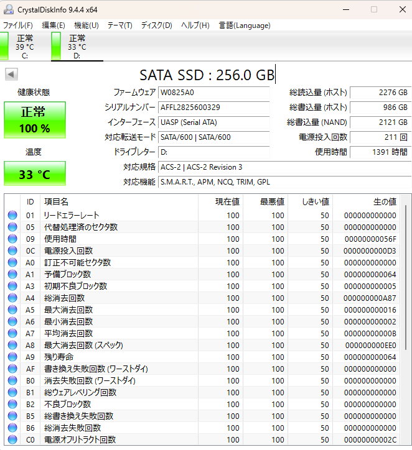Click the SATA SSD : 256.0 GB title
Viewport: 412px width, 450px height.
pos(207,75)
